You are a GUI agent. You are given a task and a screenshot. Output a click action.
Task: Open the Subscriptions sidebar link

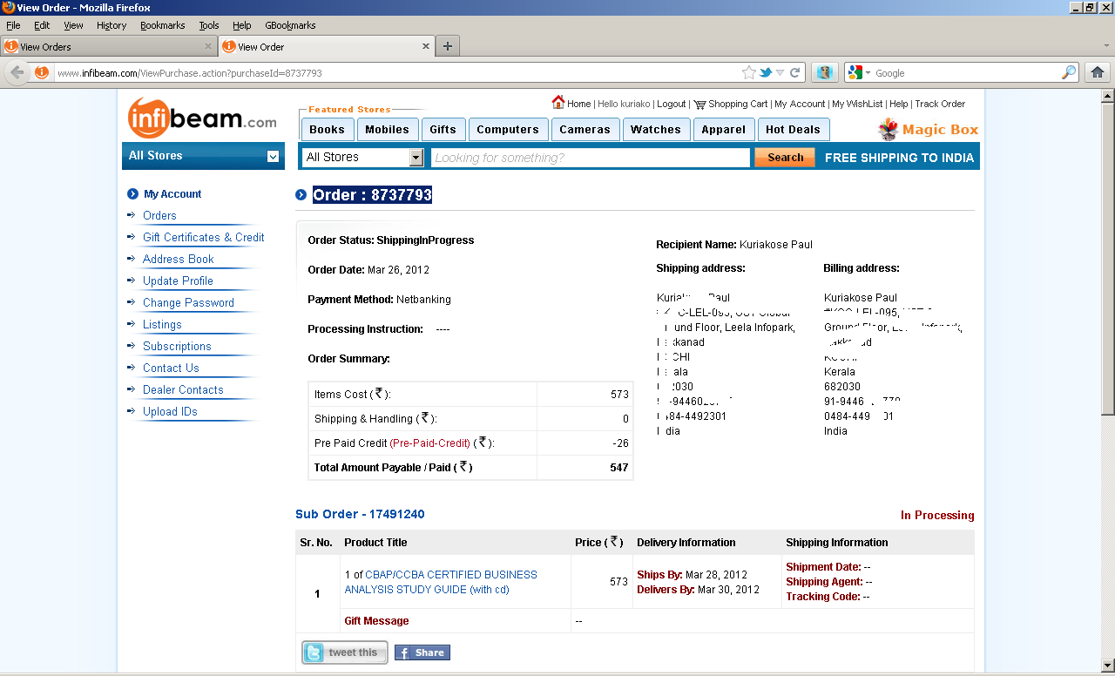click(177, 346)
